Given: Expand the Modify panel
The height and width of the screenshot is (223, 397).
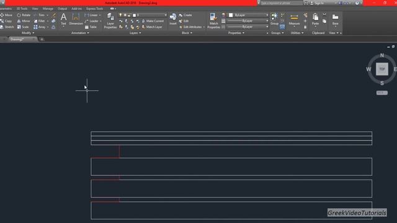Looking at the screenshot, I should (x=28, y=33).
